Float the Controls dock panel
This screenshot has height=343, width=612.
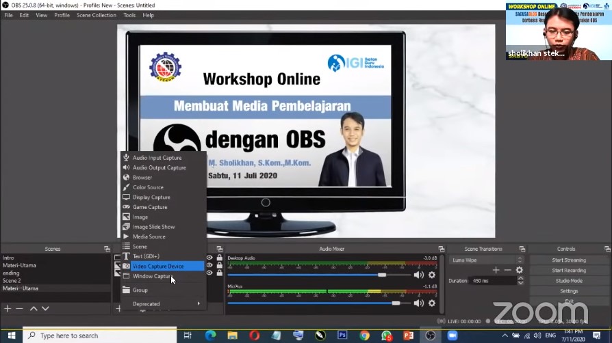607,249
